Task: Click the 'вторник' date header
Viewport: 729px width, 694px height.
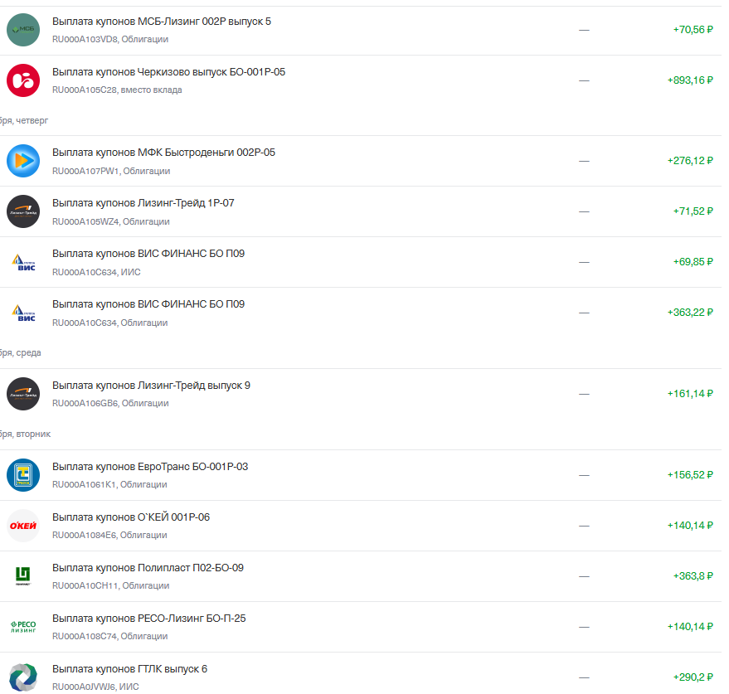Action: [26, 434]
